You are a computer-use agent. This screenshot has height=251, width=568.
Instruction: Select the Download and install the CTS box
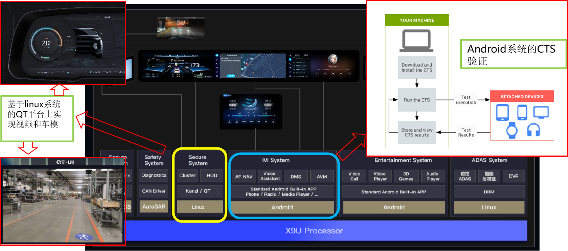pos(417,67)
